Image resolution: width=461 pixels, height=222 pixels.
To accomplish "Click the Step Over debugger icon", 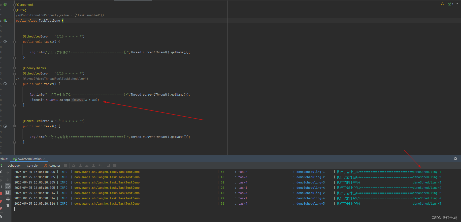I will (x=74, y=165).
